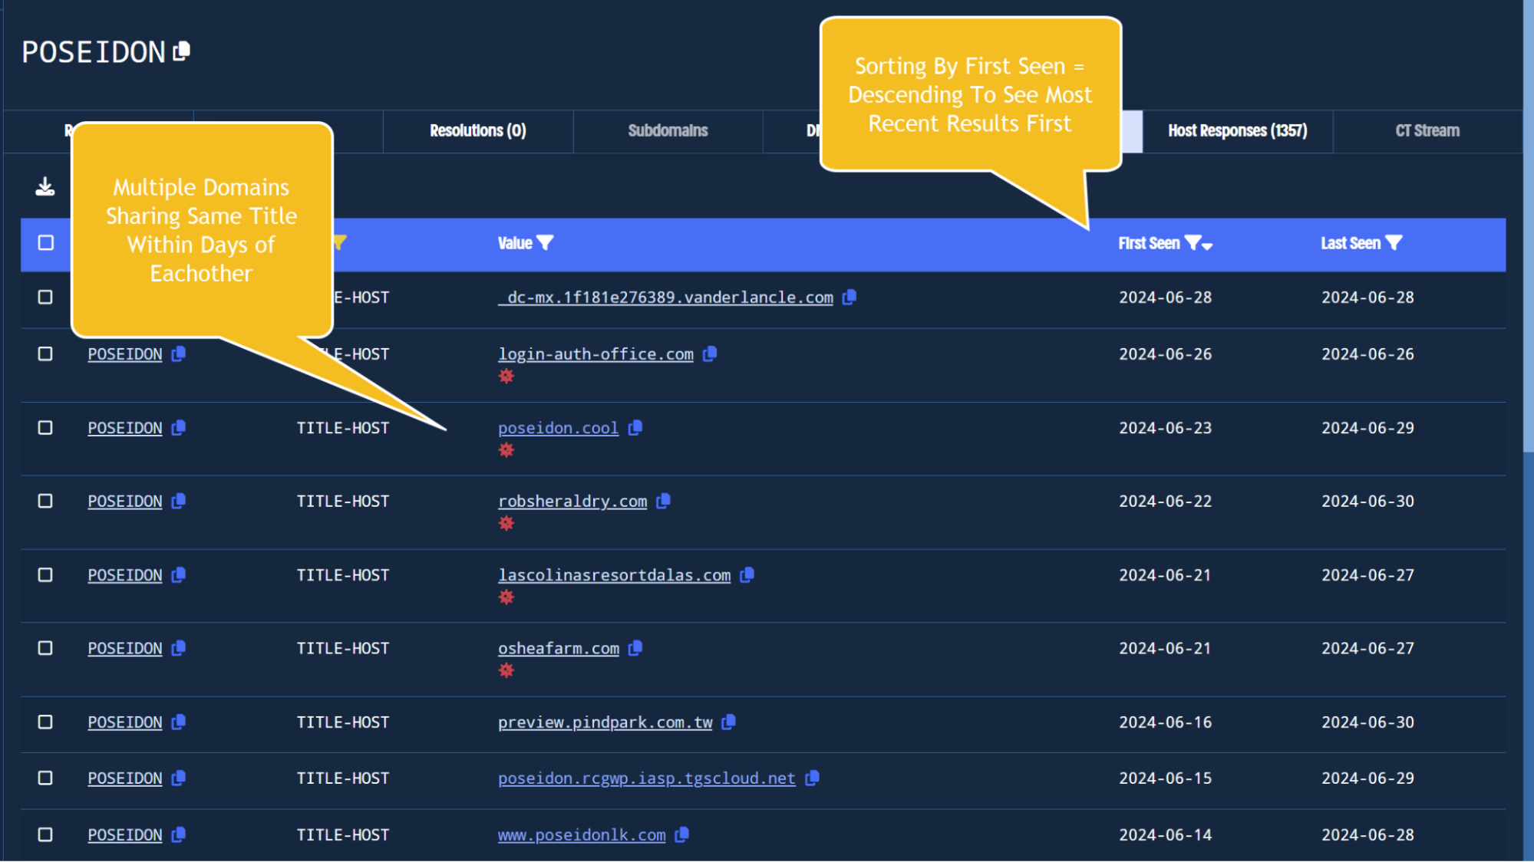Screen dimensions: 1534x862
Task: Click the malware indicator icon for osheafarm.com
Action: point(506,670)
